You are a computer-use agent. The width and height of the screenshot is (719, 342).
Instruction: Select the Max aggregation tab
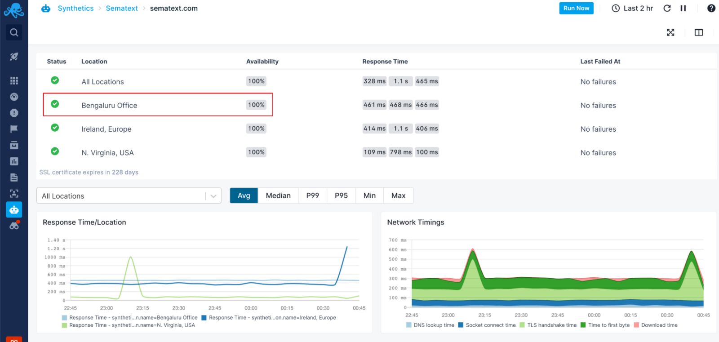click(x=398, y=195)
